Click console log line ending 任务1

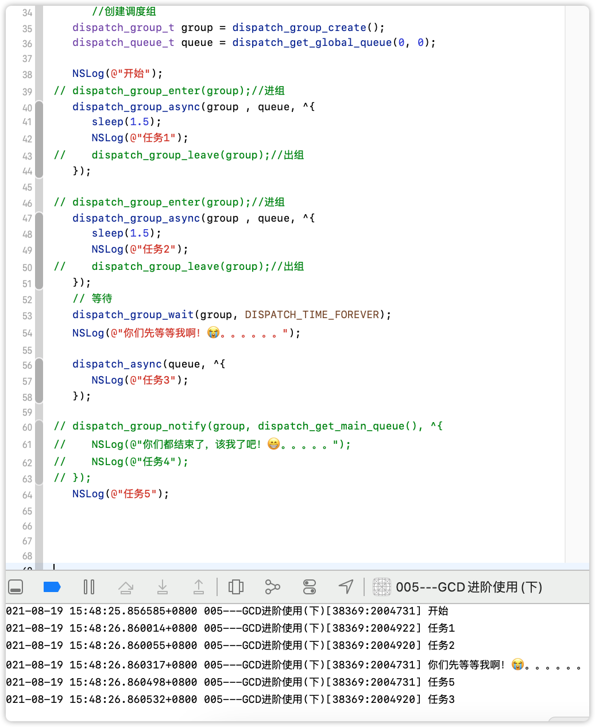[x=230, y=628]
